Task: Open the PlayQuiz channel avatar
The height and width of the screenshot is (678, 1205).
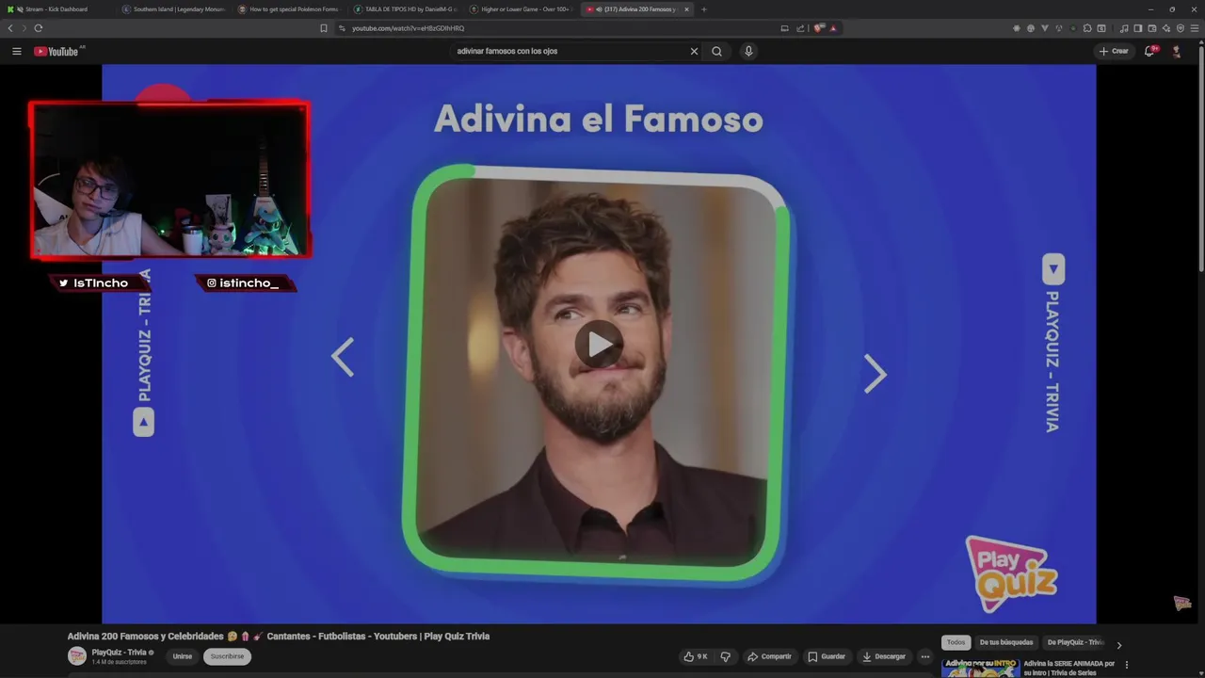Action: point(76,656)
